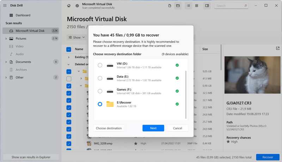Uncheck the checkbox for IMG_3209.xmp
282x162 pixels.
click(x=69, y=143)
